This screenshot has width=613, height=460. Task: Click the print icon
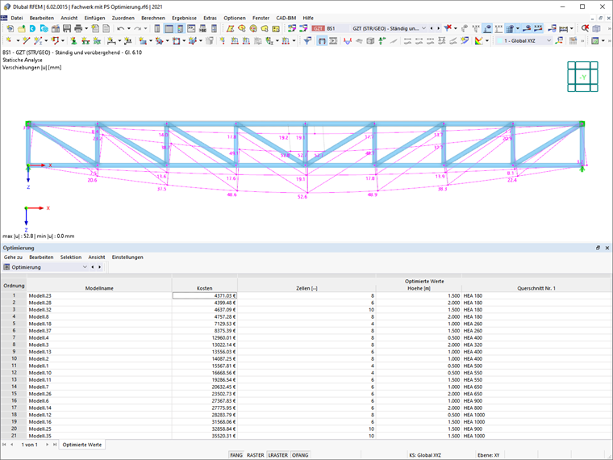[x=78, y=28]
